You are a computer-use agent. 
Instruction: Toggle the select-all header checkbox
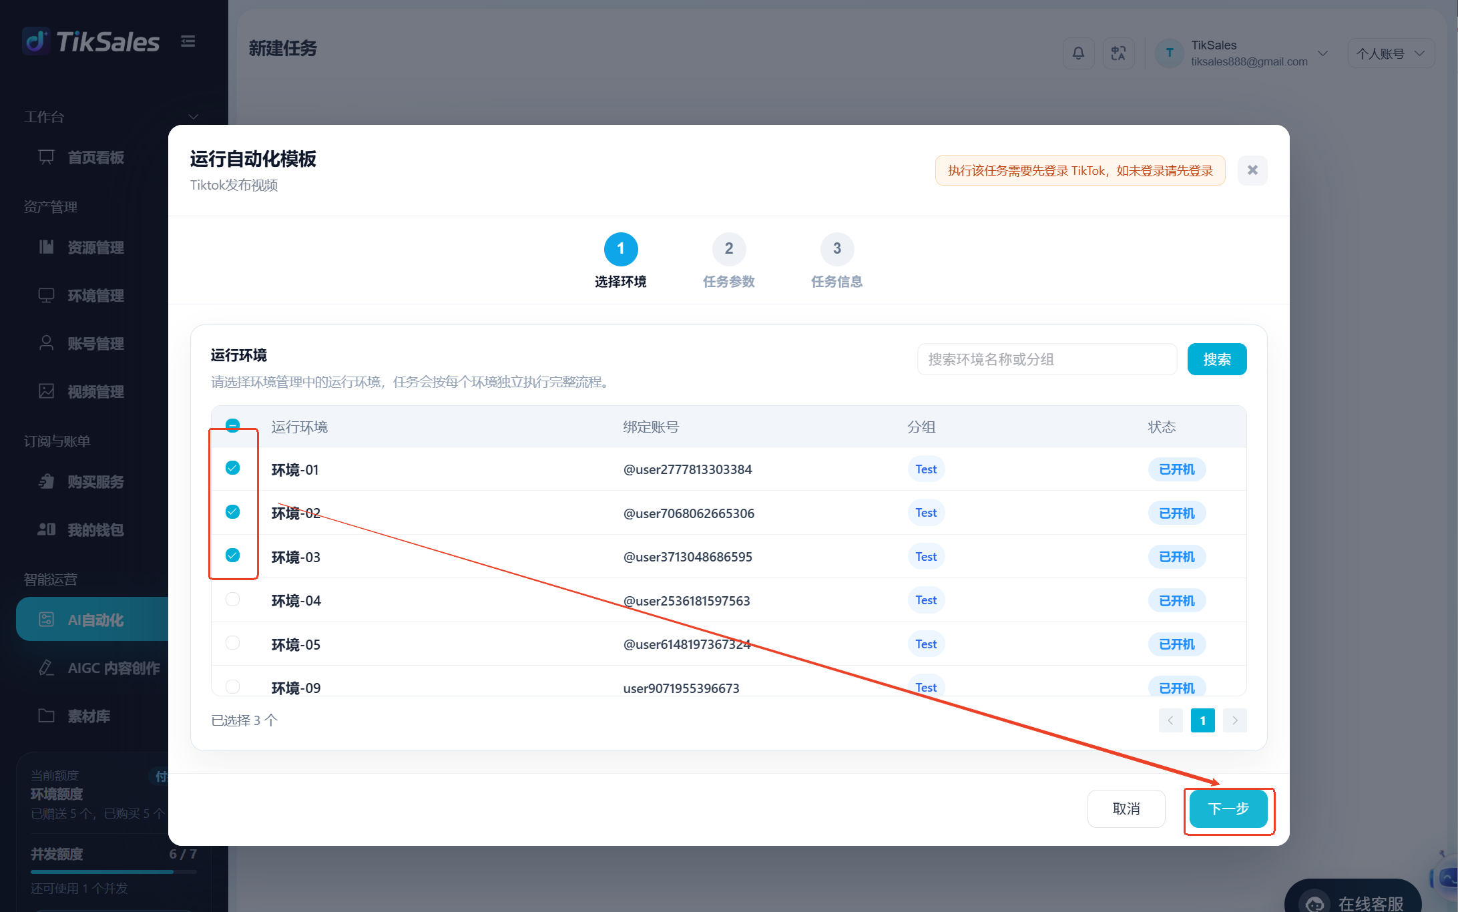(x=232, y=425)
